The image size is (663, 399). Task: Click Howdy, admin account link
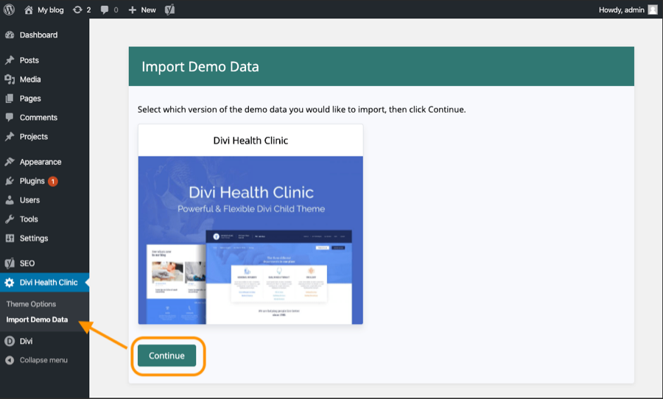(x=621, y=10)
